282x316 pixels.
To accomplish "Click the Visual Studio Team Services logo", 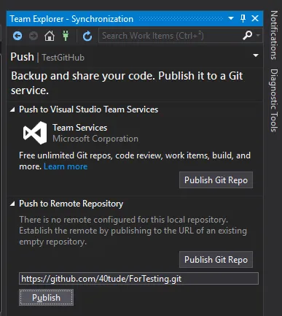I will coord(35,133).
